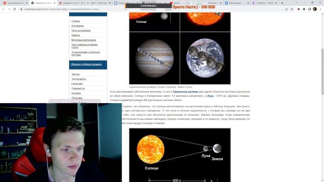Viewport: 324px width, 182px height.
Task: Switch to the first Opera-icon tab
Action: [15, 3]
